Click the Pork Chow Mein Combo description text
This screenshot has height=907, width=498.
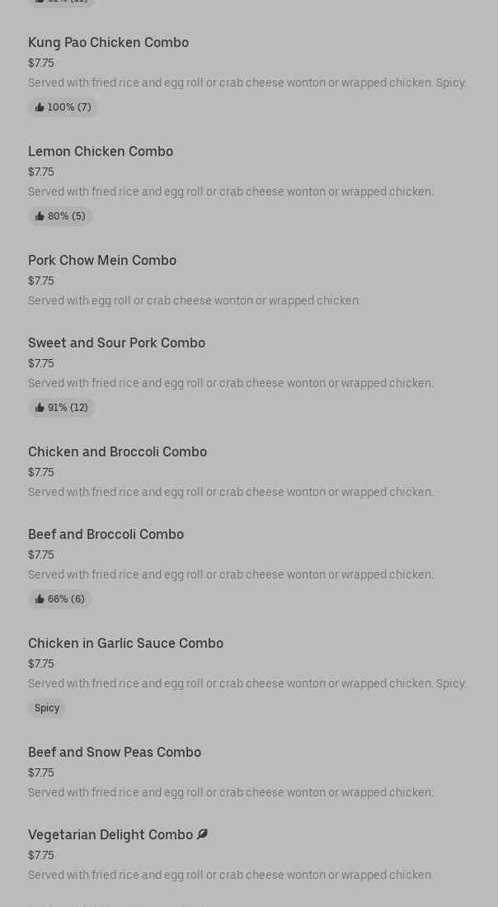[x=195, y=300]
